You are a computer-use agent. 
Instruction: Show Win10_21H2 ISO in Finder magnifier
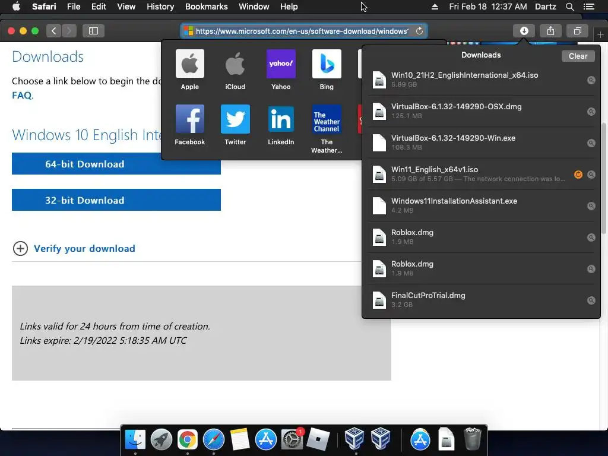click(591, 80)
